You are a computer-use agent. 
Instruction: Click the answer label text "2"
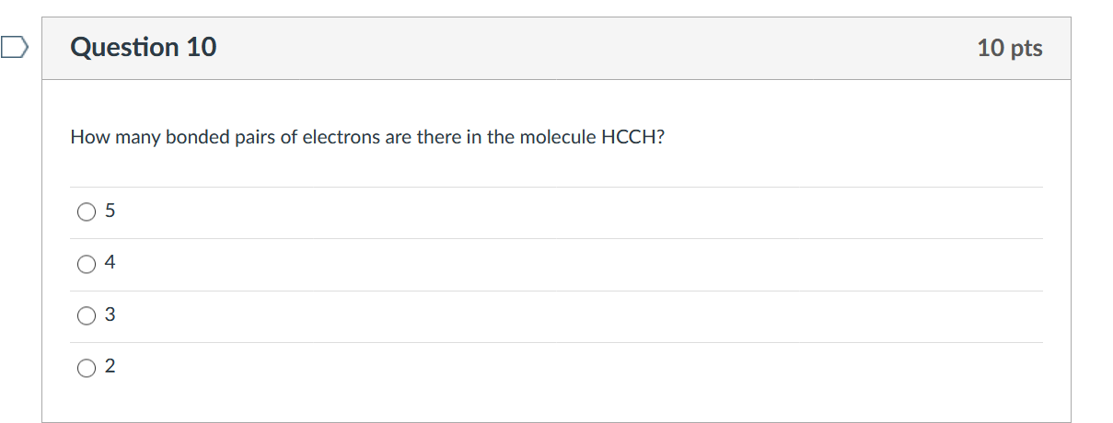[x=110, y=367]
